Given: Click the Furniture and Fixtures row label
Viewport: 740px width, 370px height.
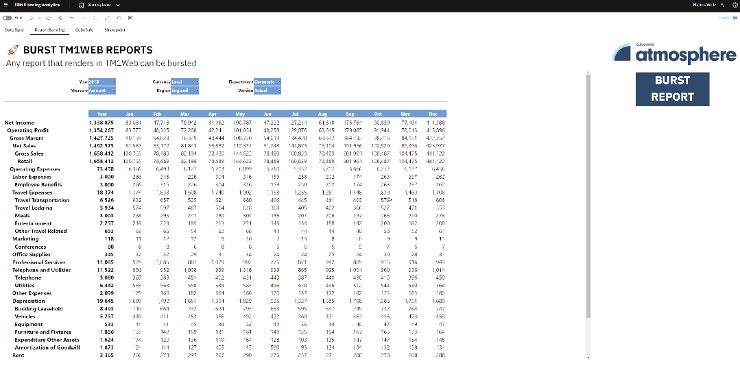Looking at the screenshot, I should click(43, 332).
